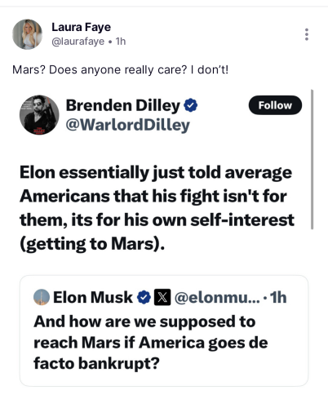Click the embedded image's vertical scrollbar

point(312,159)
